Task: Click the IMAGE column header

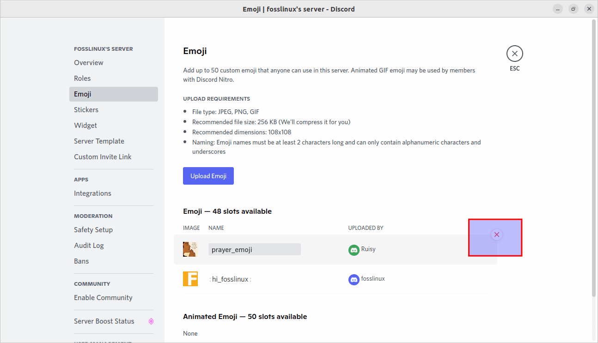Action: click(191, 228)
